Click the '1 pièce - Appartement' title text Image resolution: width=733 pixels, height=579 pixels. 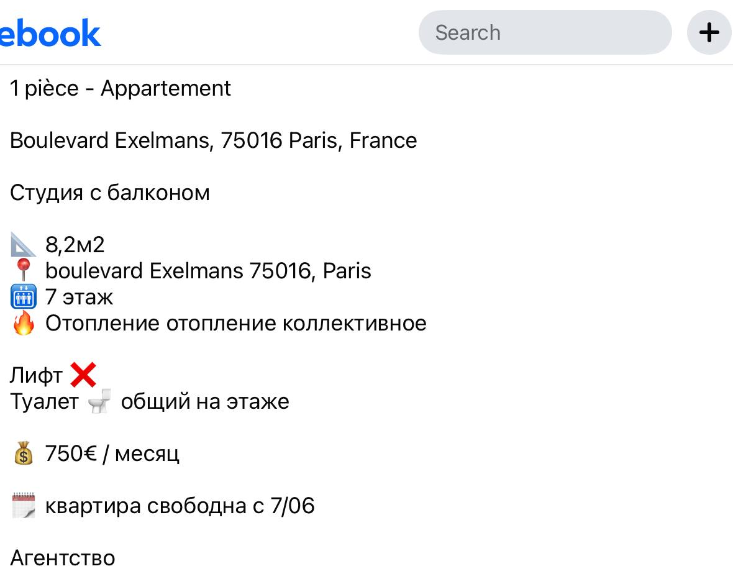coord(121,88)
